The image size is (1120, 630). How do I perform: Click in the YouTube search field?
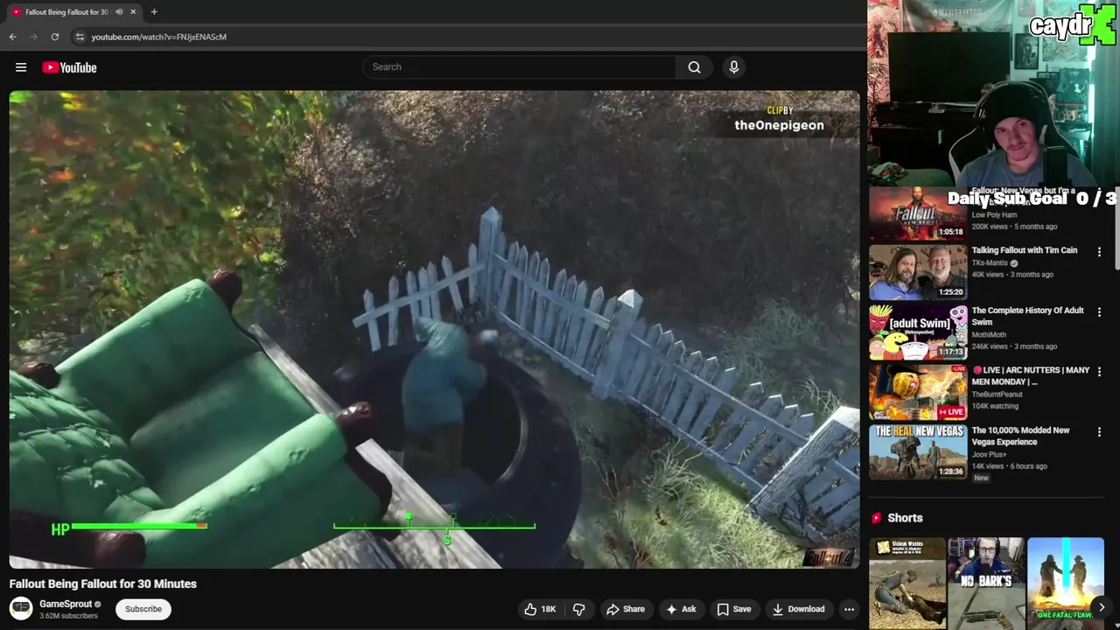point(520,67)
